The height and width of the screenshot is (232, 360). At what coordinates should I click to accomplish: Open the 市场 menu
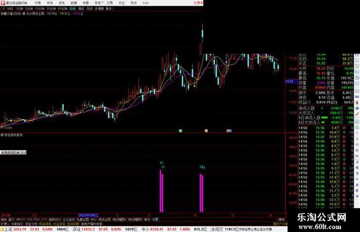(x=50, y=3)
